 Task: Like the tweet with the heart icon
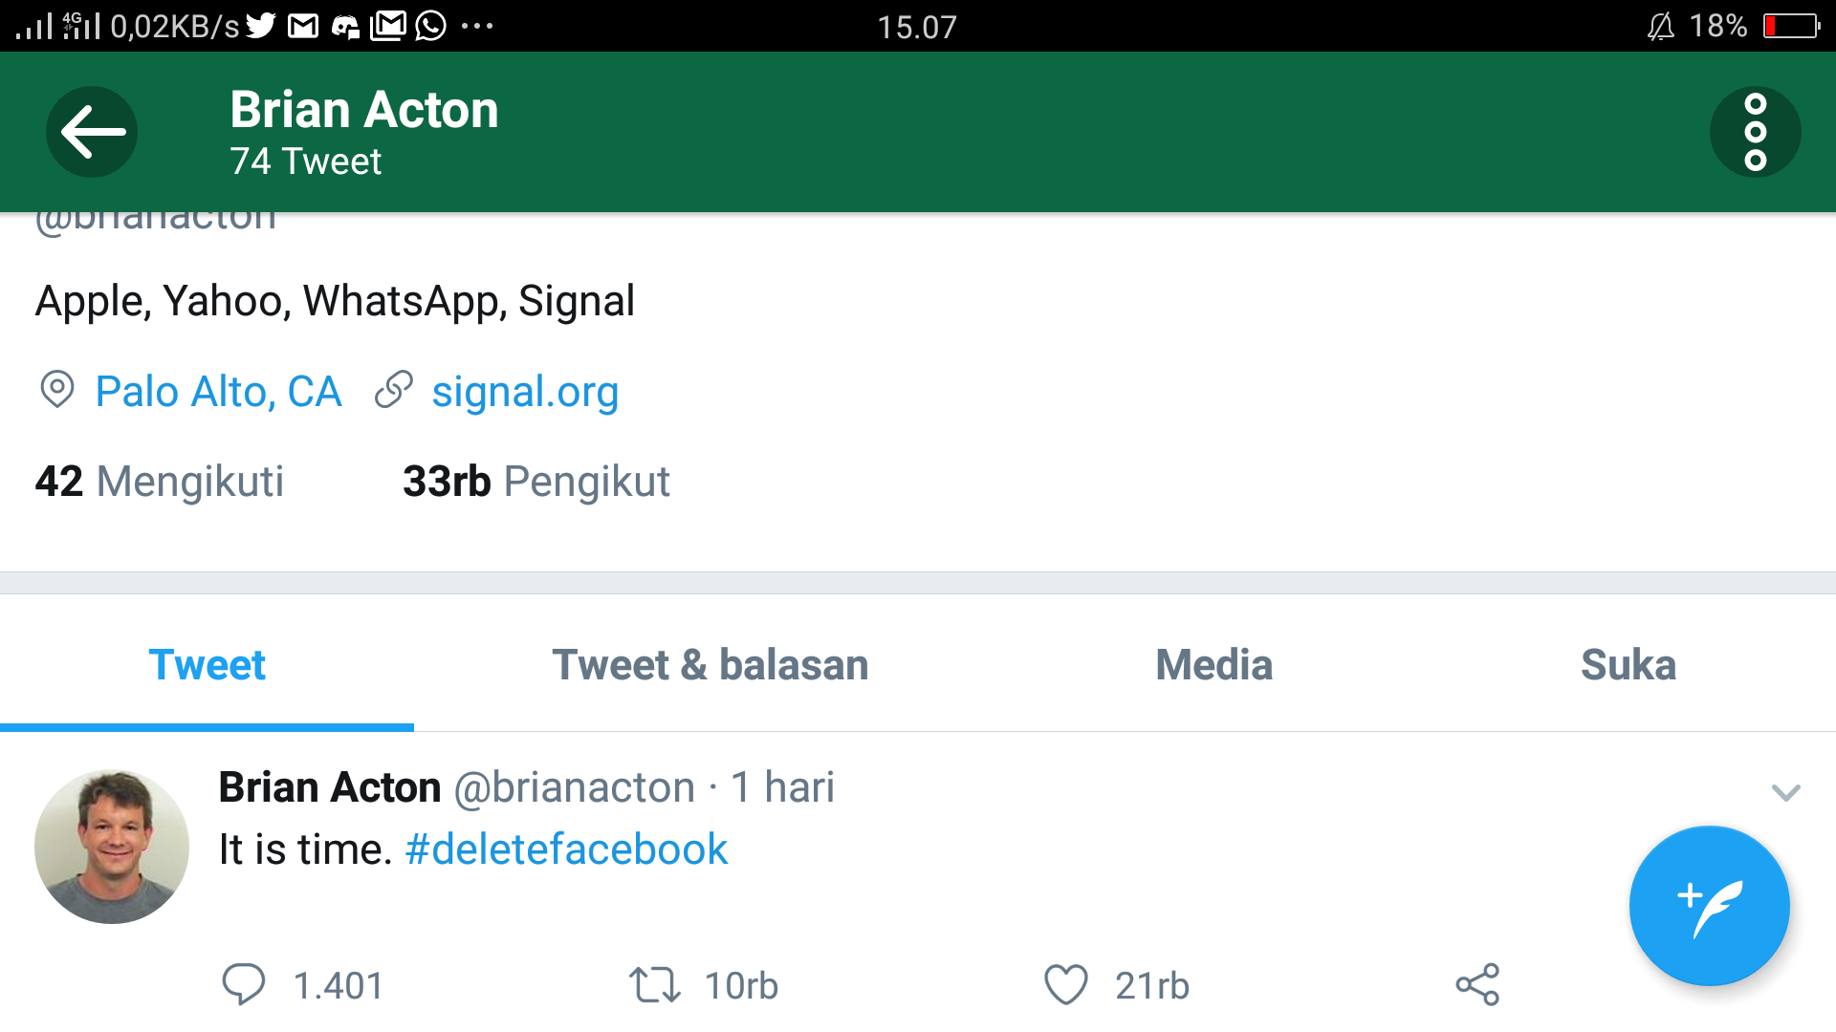[x=1066, y=985]
